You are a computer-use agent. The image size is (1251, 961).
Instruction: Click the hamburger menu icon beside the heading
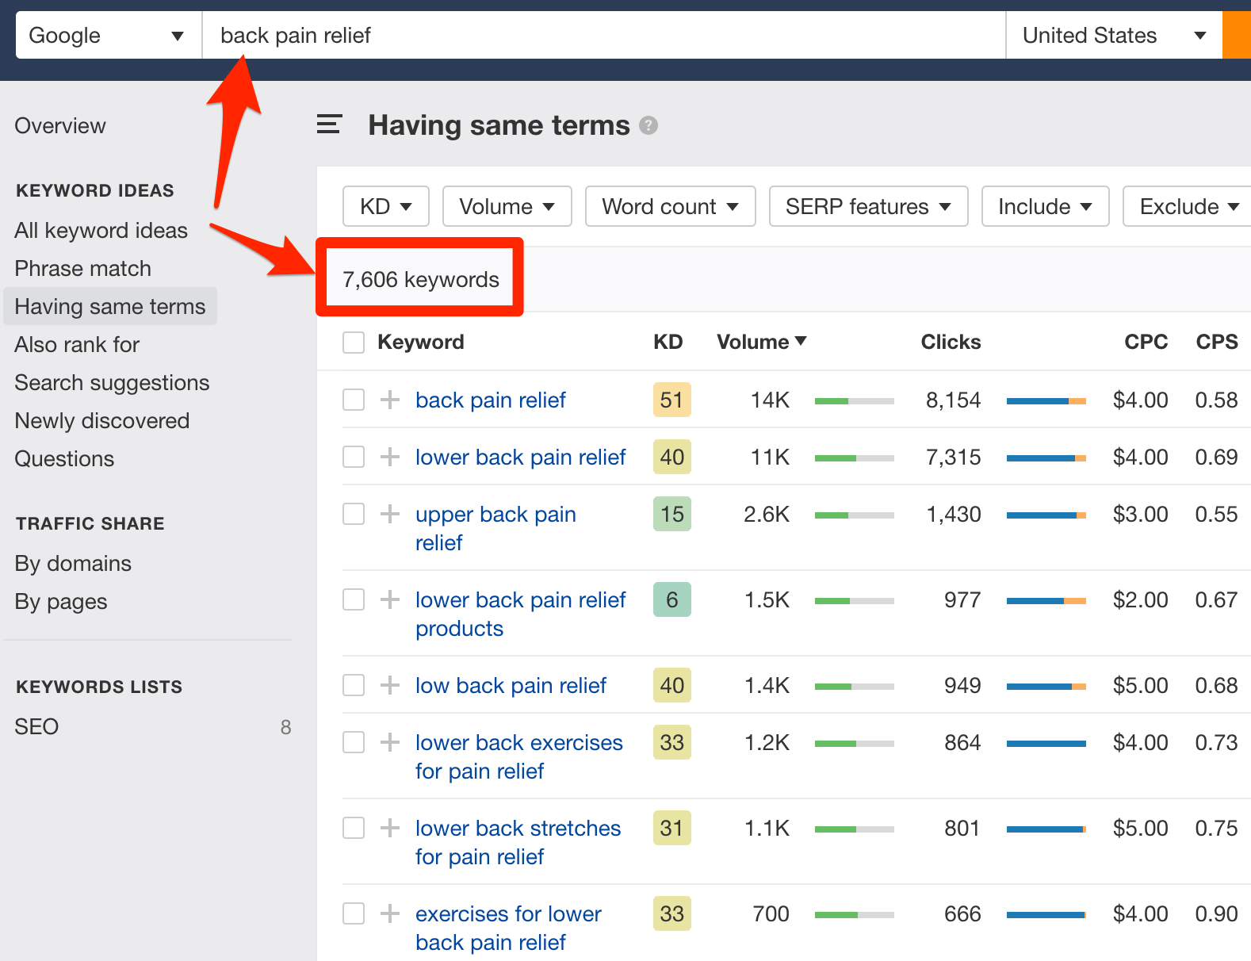pyautogui.click(x=329, y=124)
